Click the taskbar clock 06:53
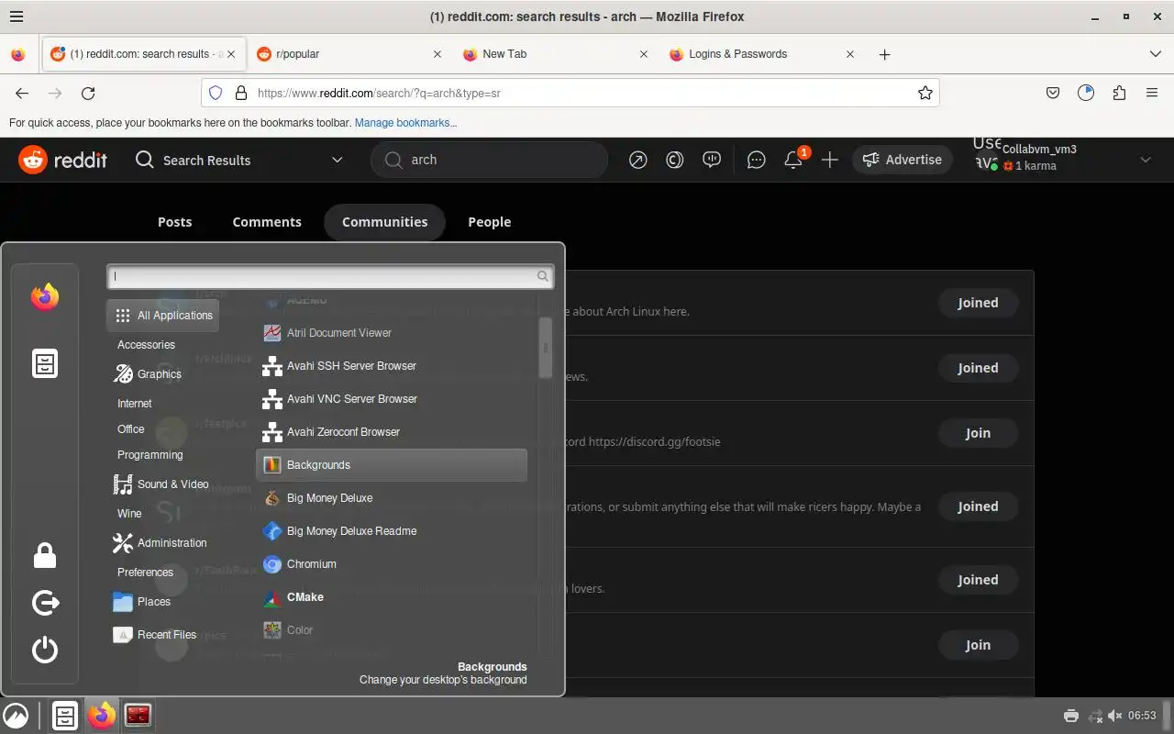Screen dimensions: 1174x734 tap(1142, 716)
